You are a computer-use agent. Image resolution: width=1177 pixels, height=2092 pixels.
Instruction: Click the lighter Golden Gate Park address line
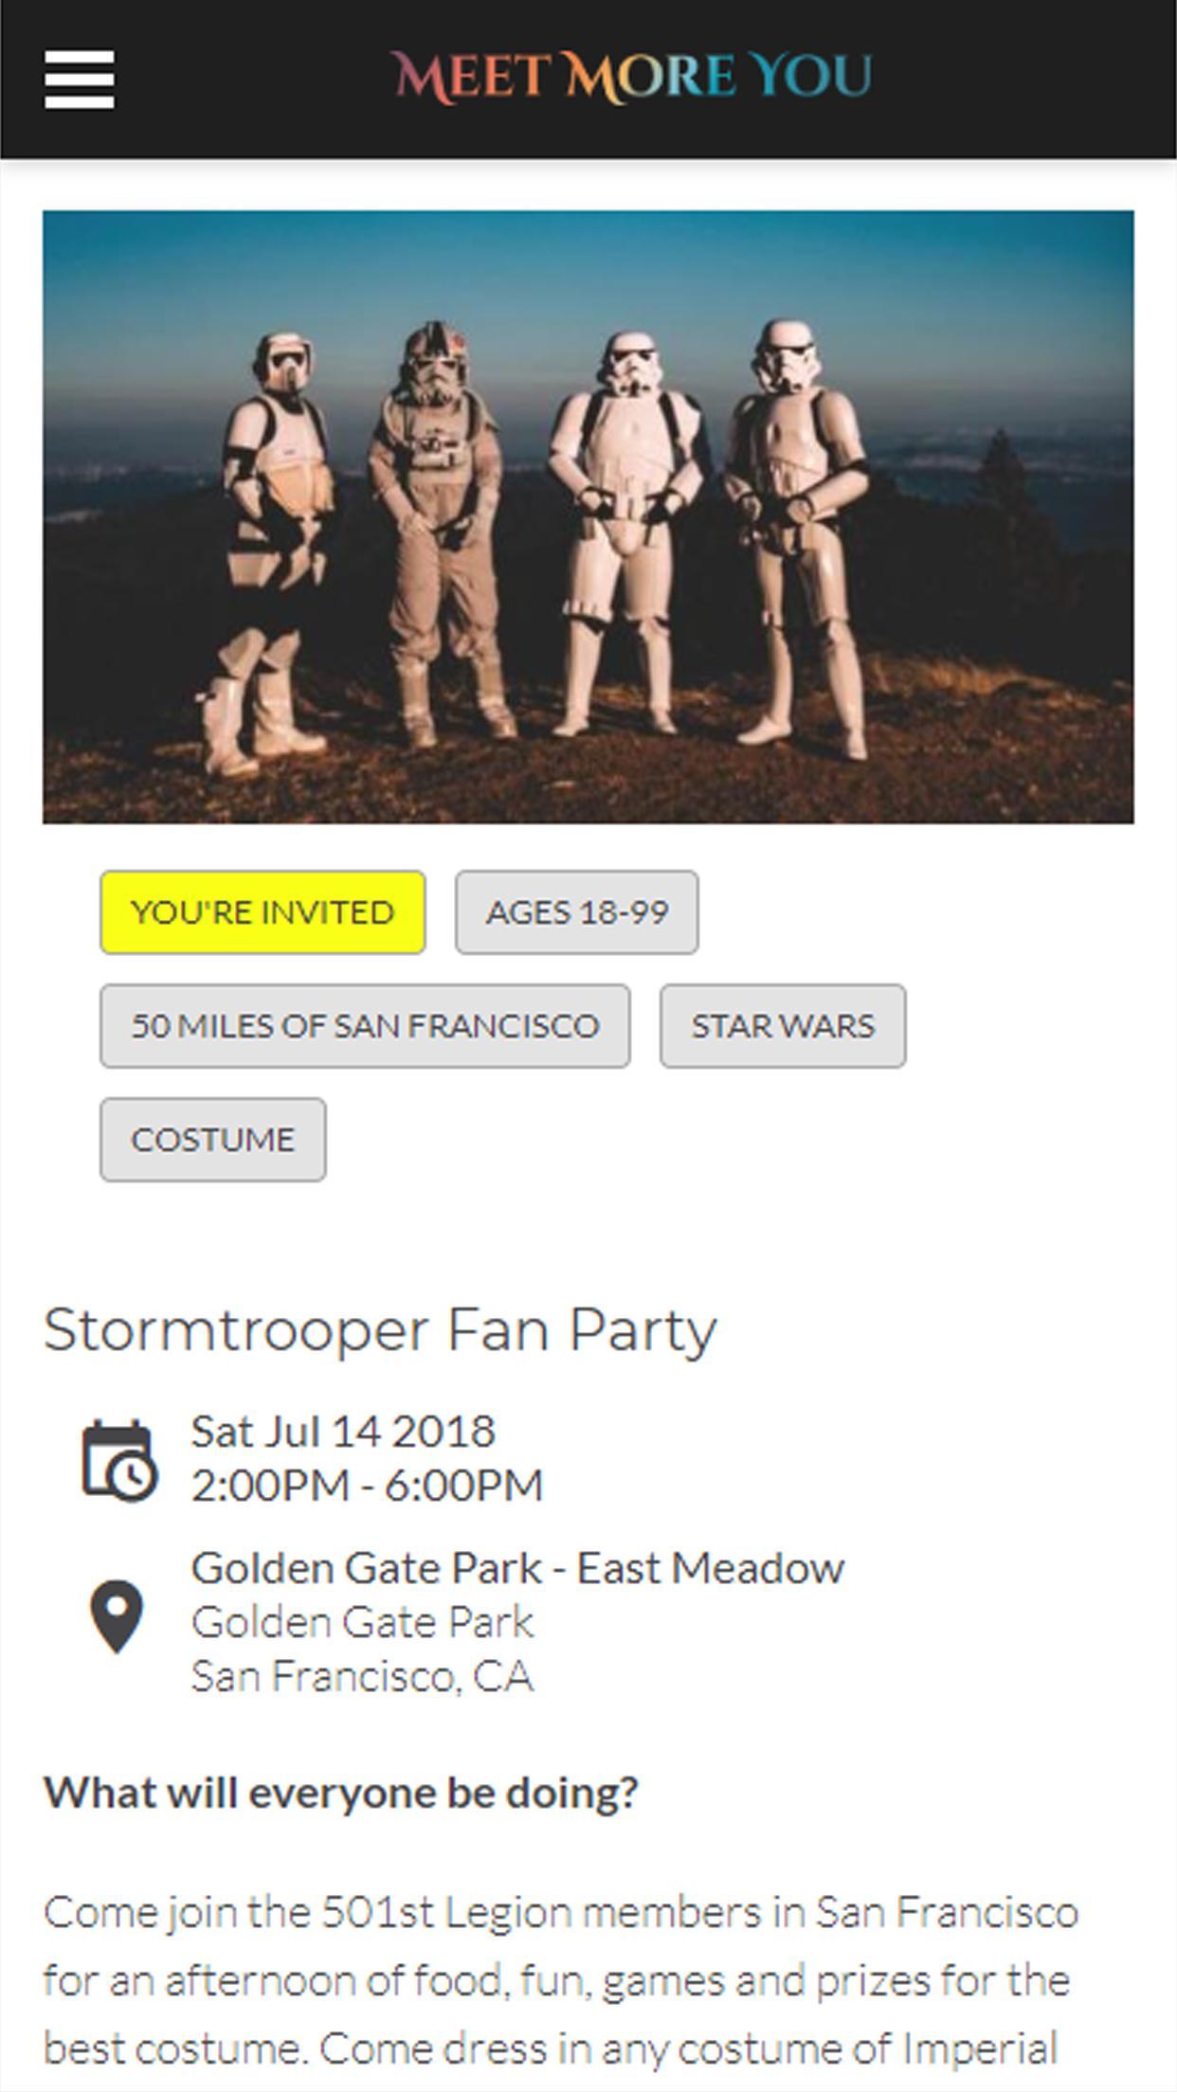(363, 1623)
